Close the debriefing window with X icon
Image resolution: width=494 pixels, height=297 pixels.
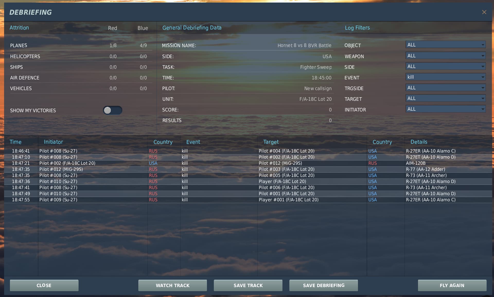tap(484, 12)
